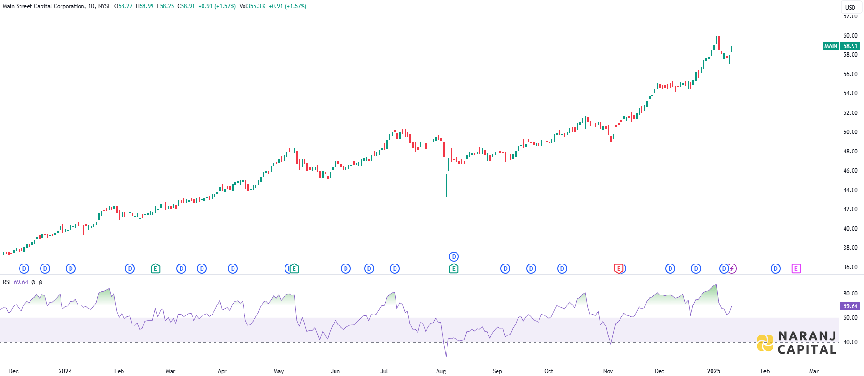
Task: Open the USD currency selector
Action: point(851,7)
